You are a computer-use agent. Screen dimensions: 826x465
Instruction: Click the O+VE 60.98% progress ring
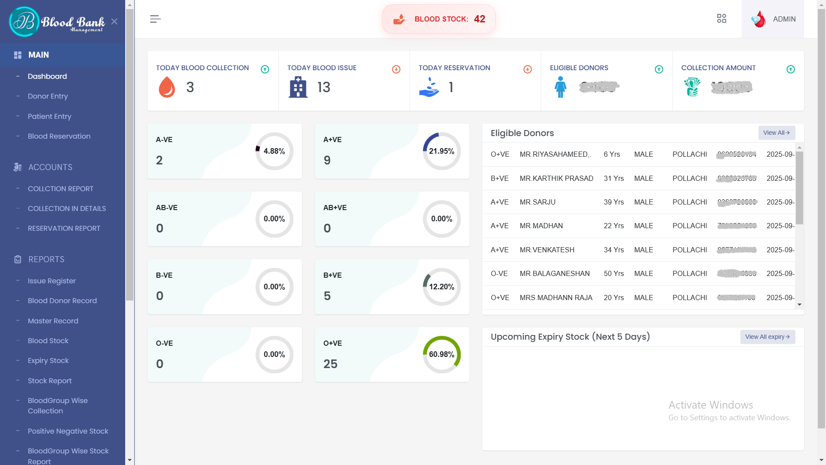click(x=441, y=354)
